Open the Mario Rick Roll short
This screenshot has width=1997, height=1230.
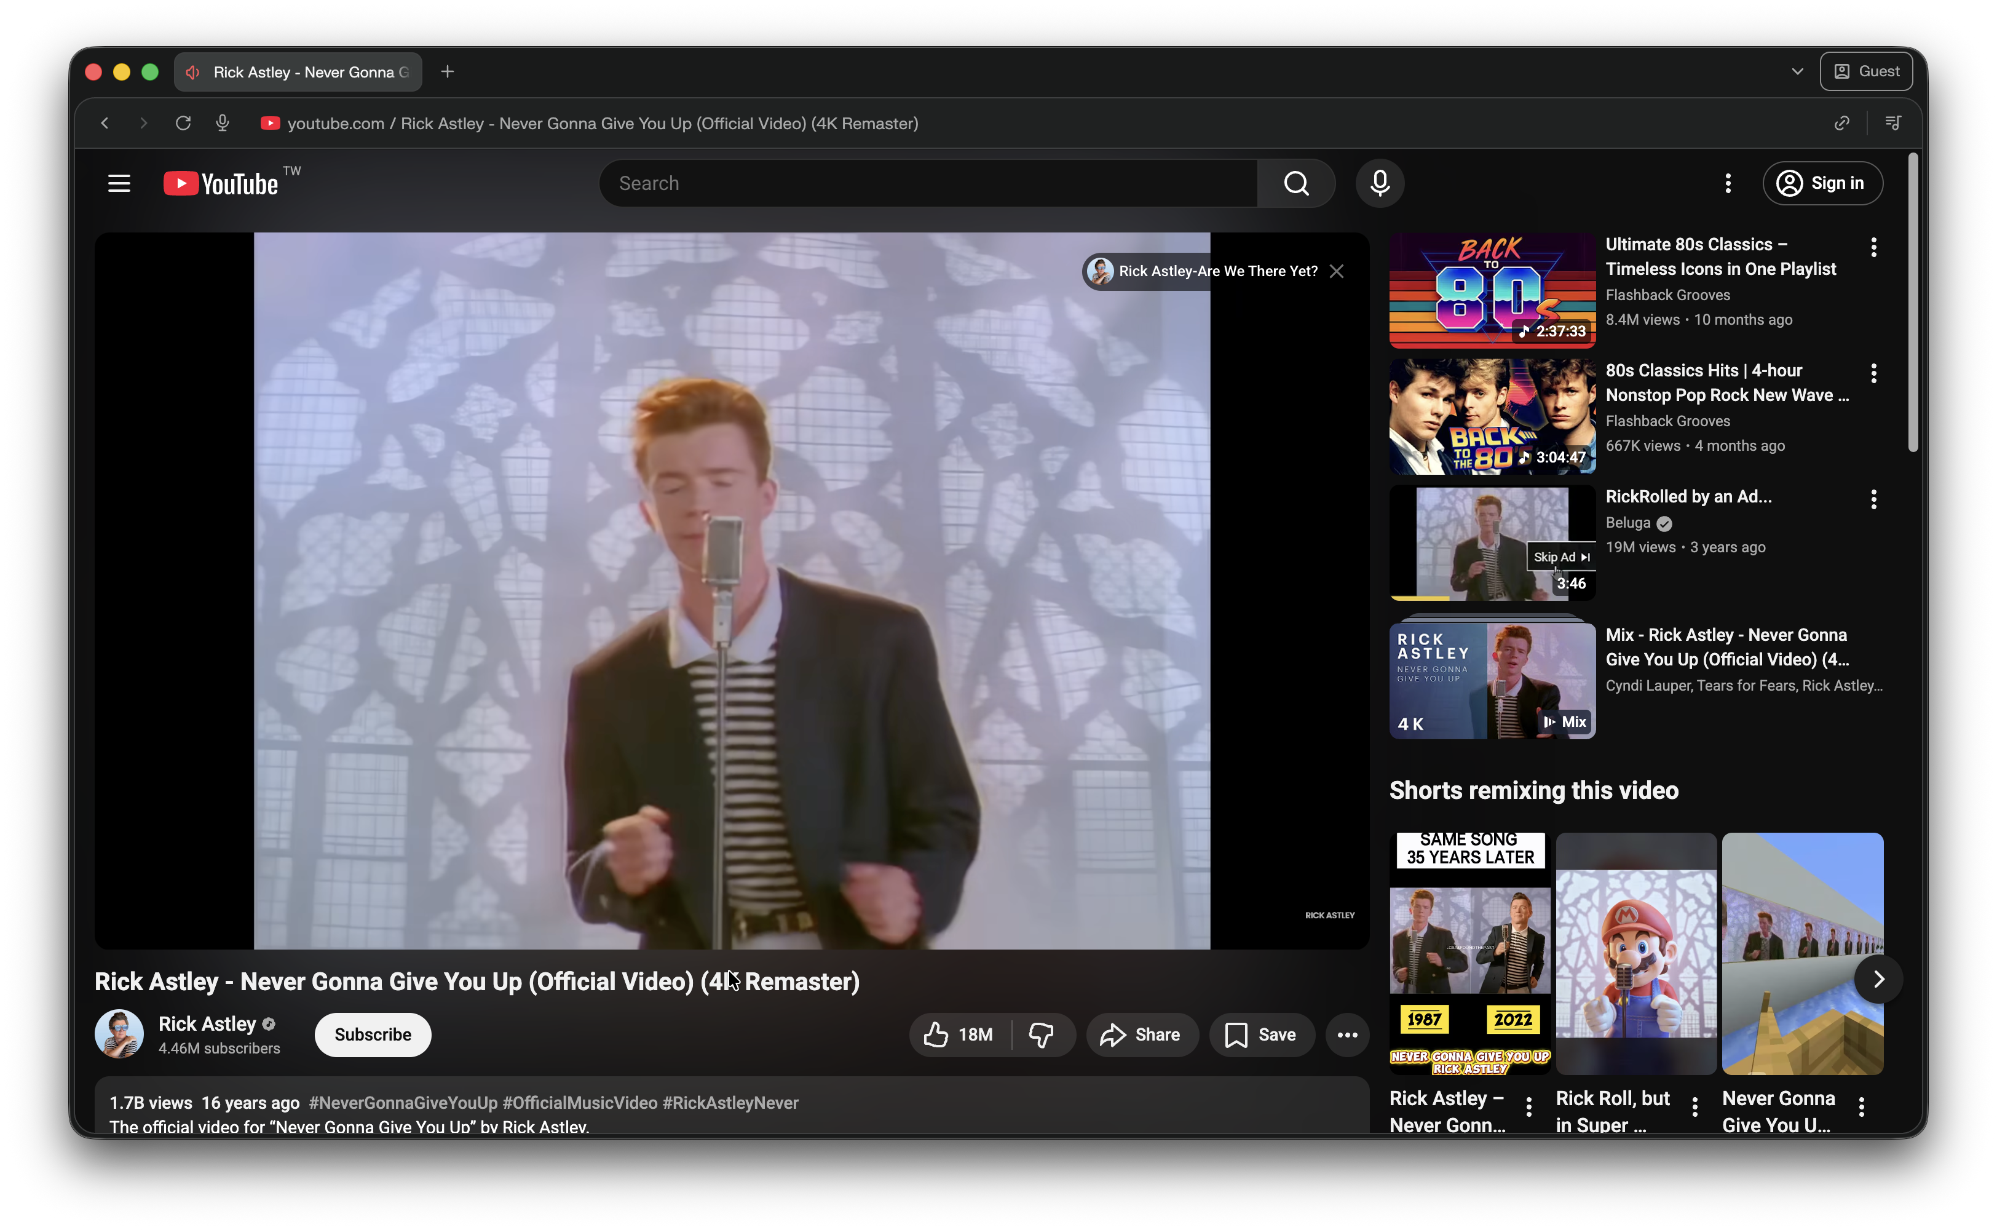tap(1635, 953)
